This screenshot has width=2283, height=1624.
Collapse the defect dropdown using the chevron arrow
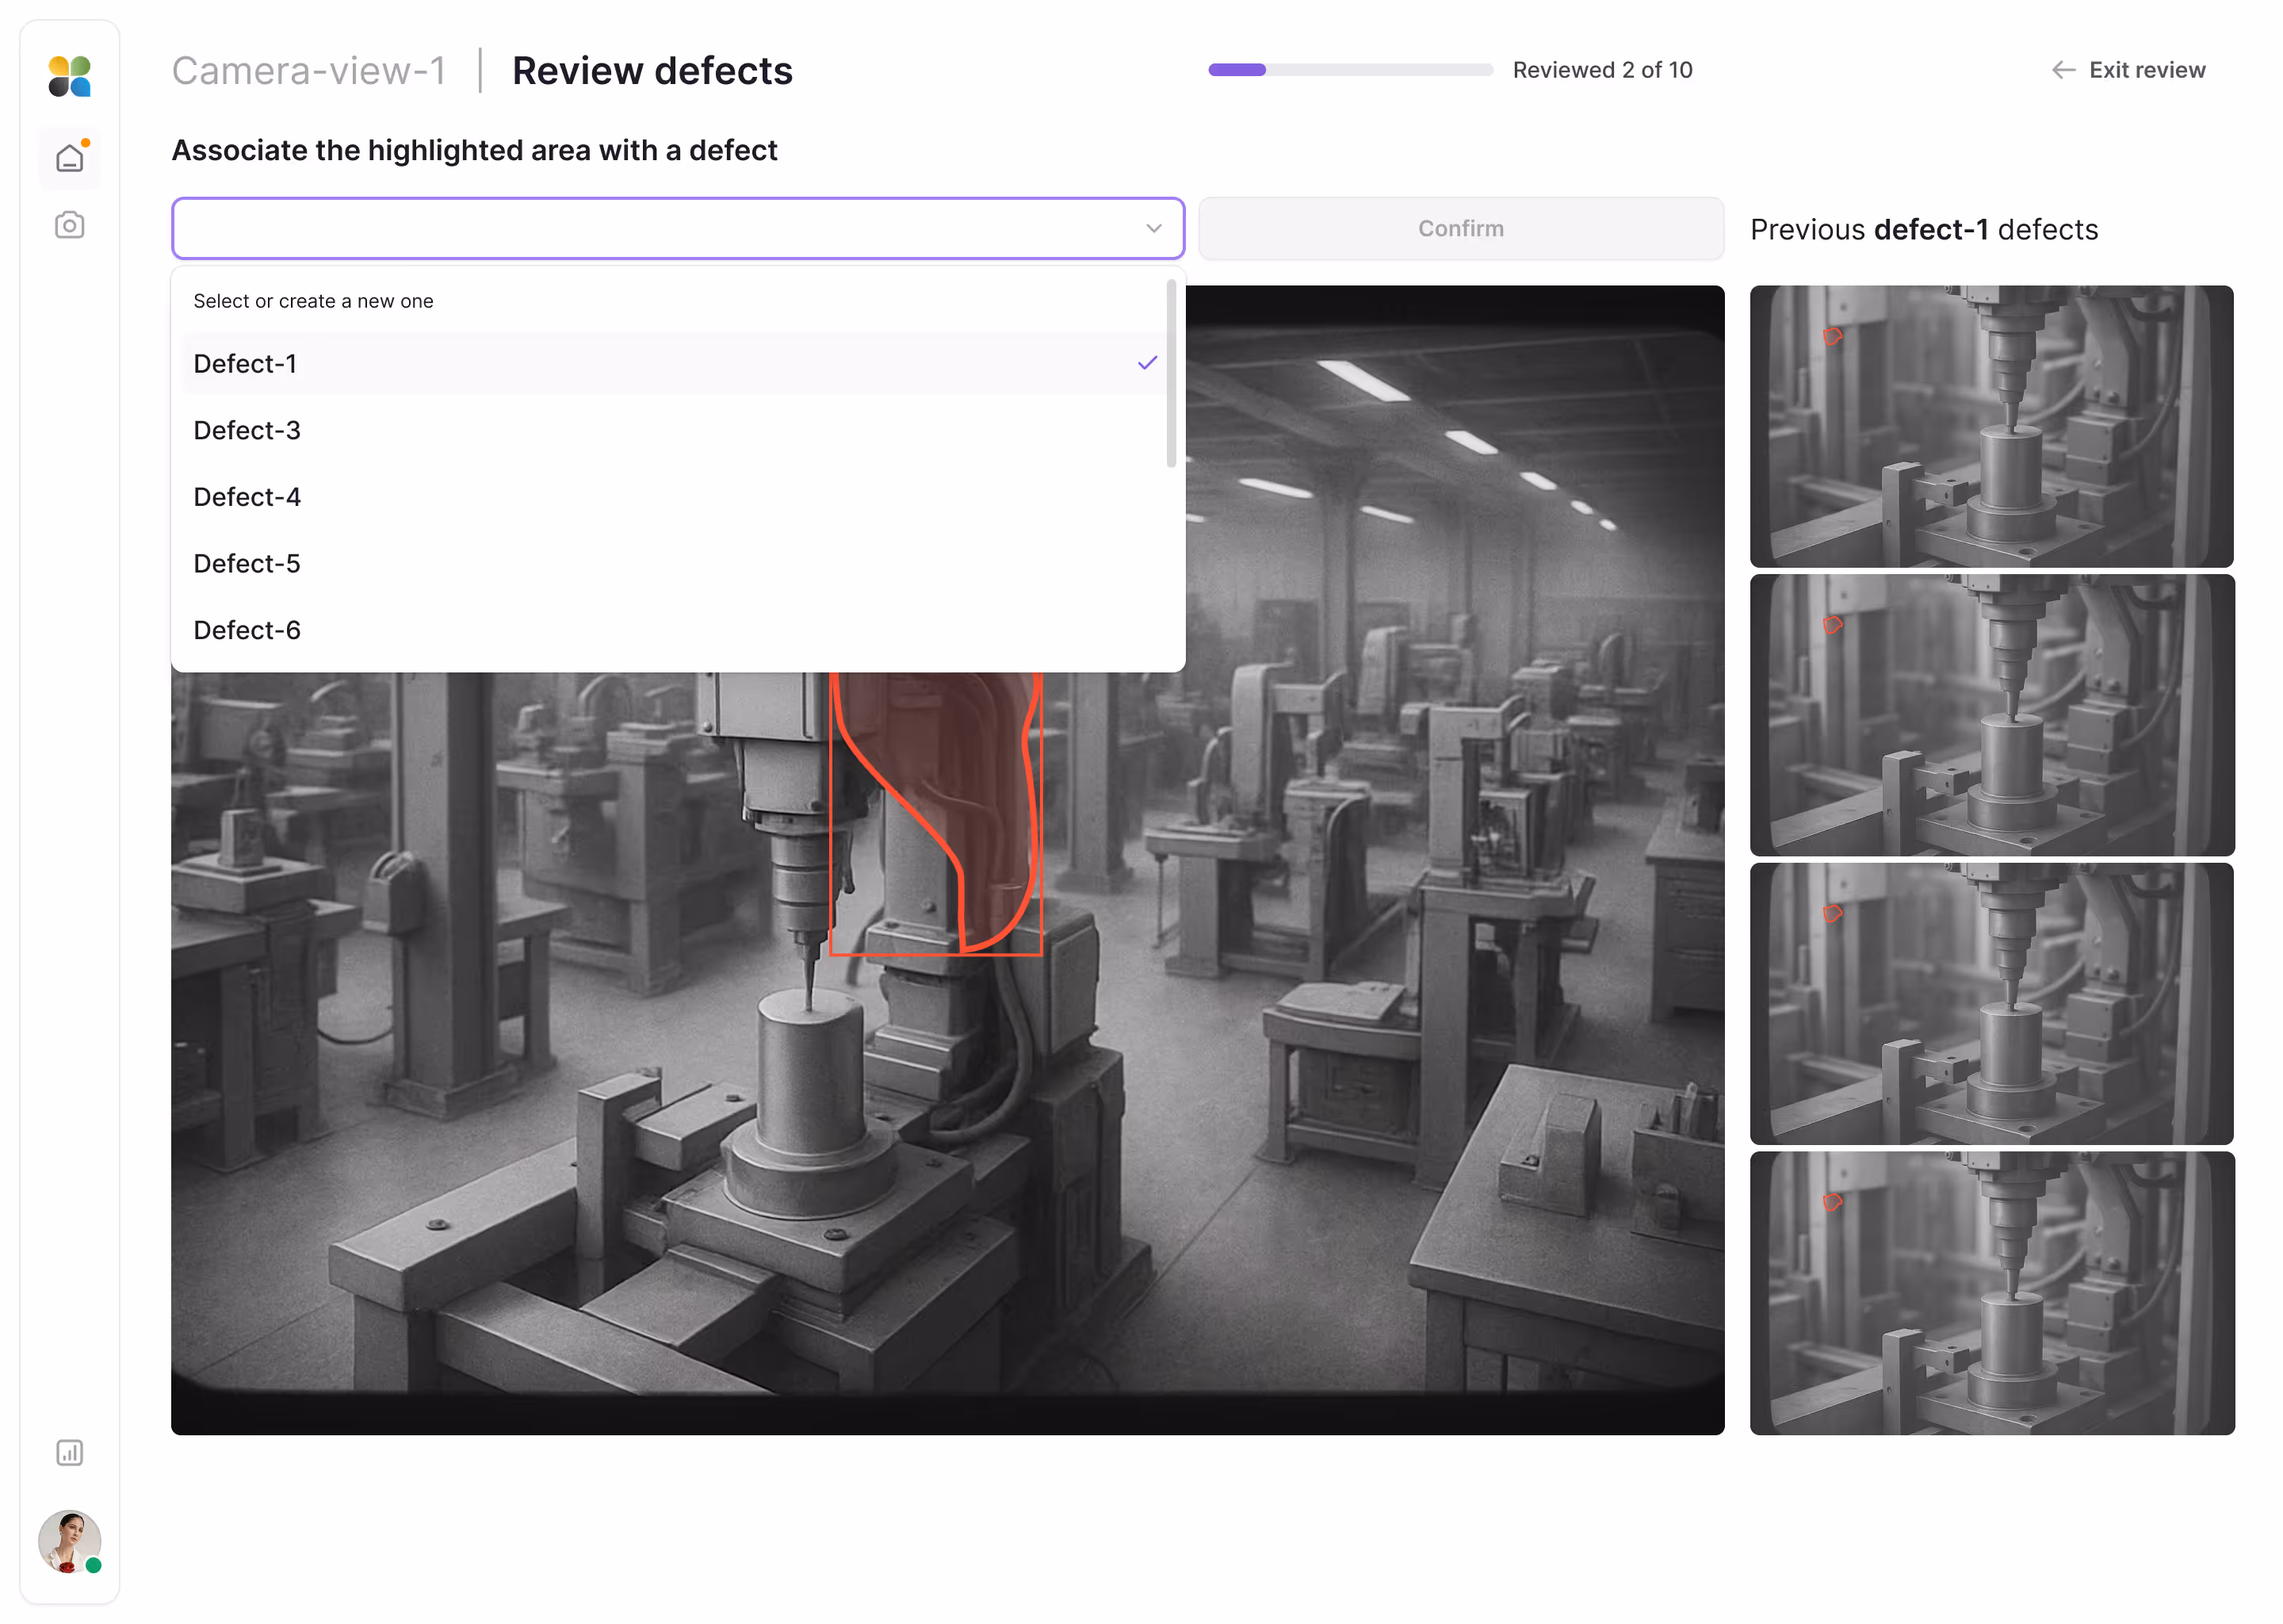tap(1153, 228)
